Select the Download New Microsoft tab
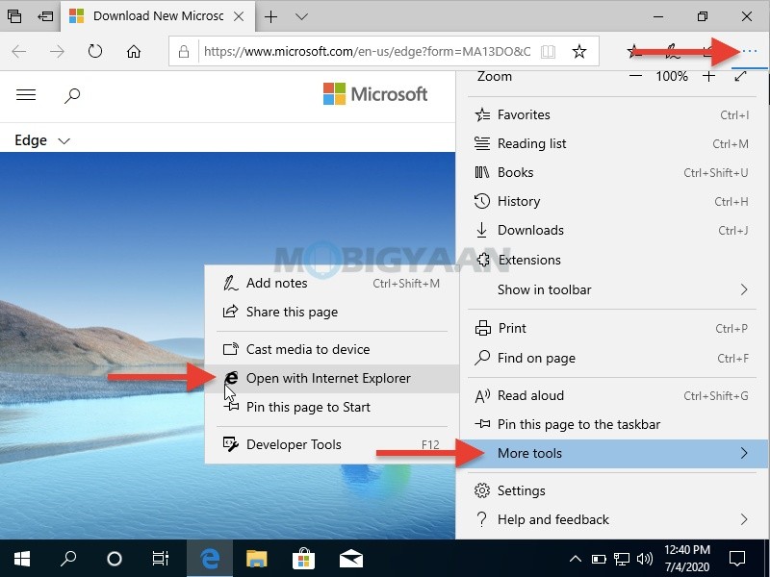The height and width of the screenshot is (577, 770). coord(157,16)
